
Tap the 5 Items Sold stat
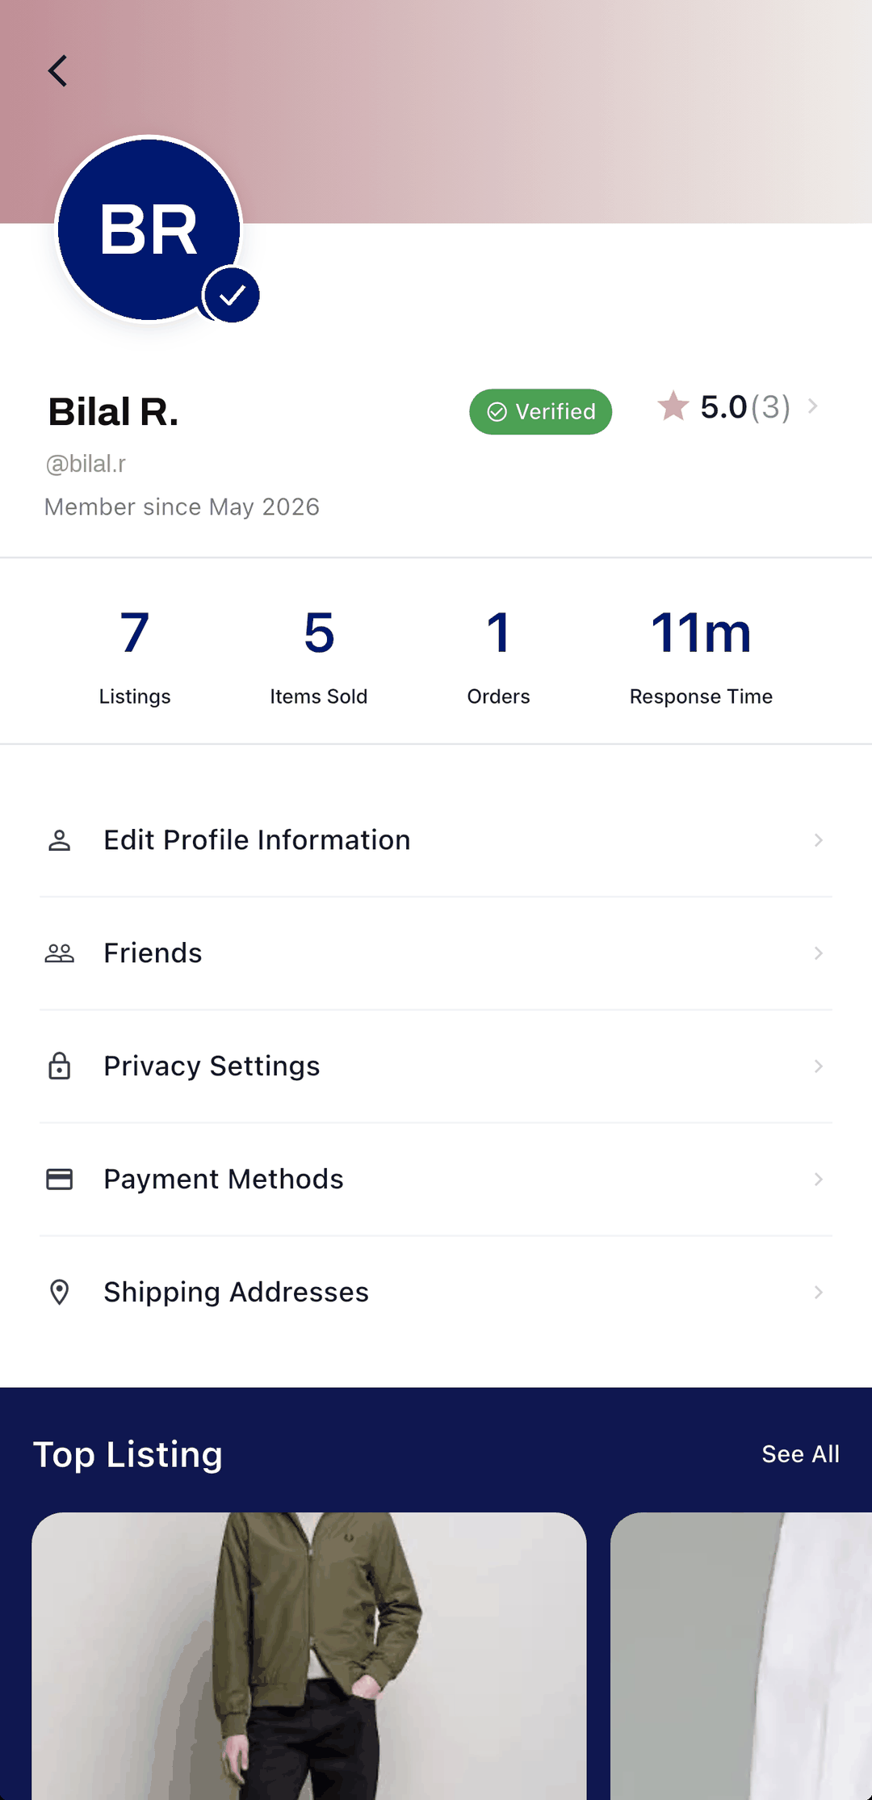tap(319, 658)
